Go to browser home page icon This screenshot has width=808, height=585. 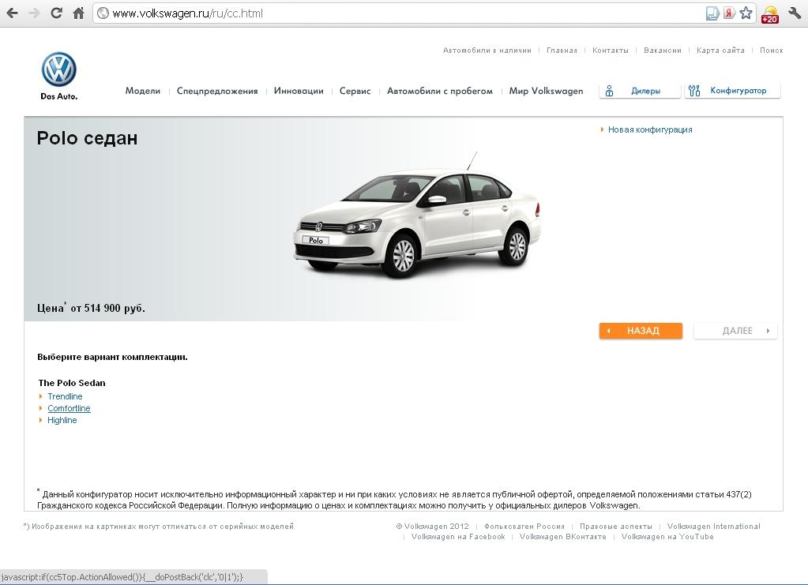(78, 13)
